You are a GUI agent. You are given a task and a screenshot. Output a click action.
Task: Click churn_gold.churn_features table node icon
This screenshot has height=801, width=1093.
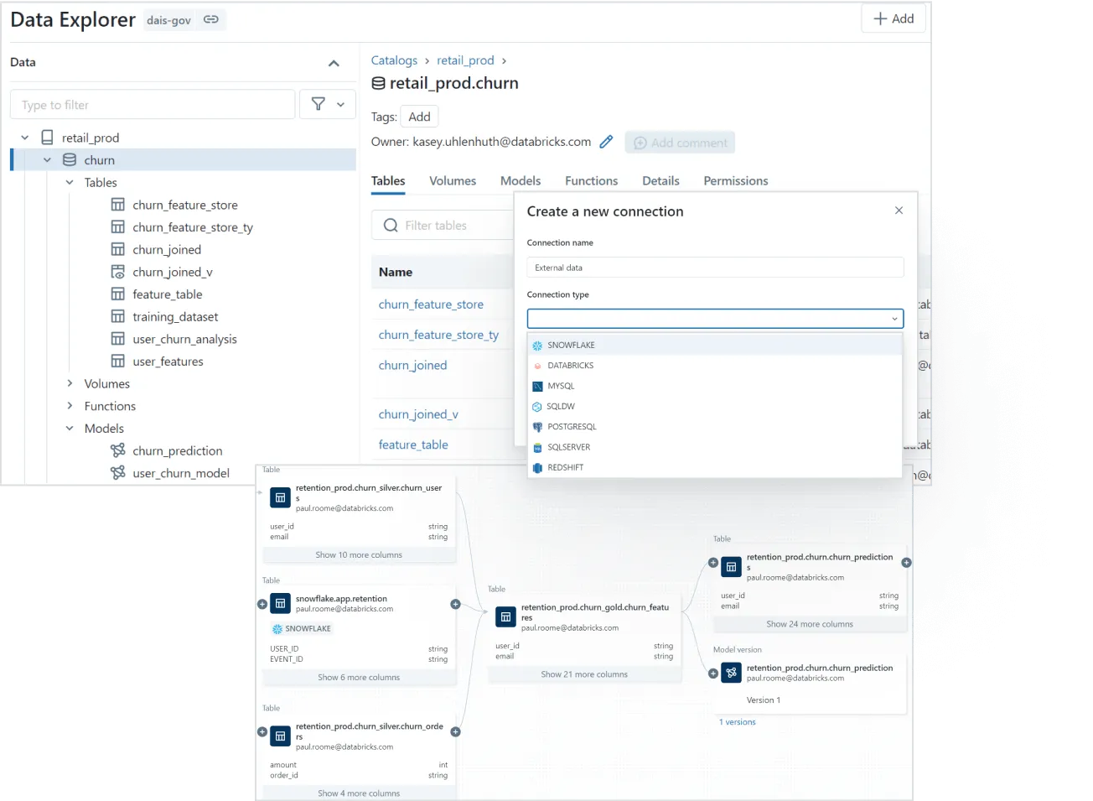click(x=505, y=617)
